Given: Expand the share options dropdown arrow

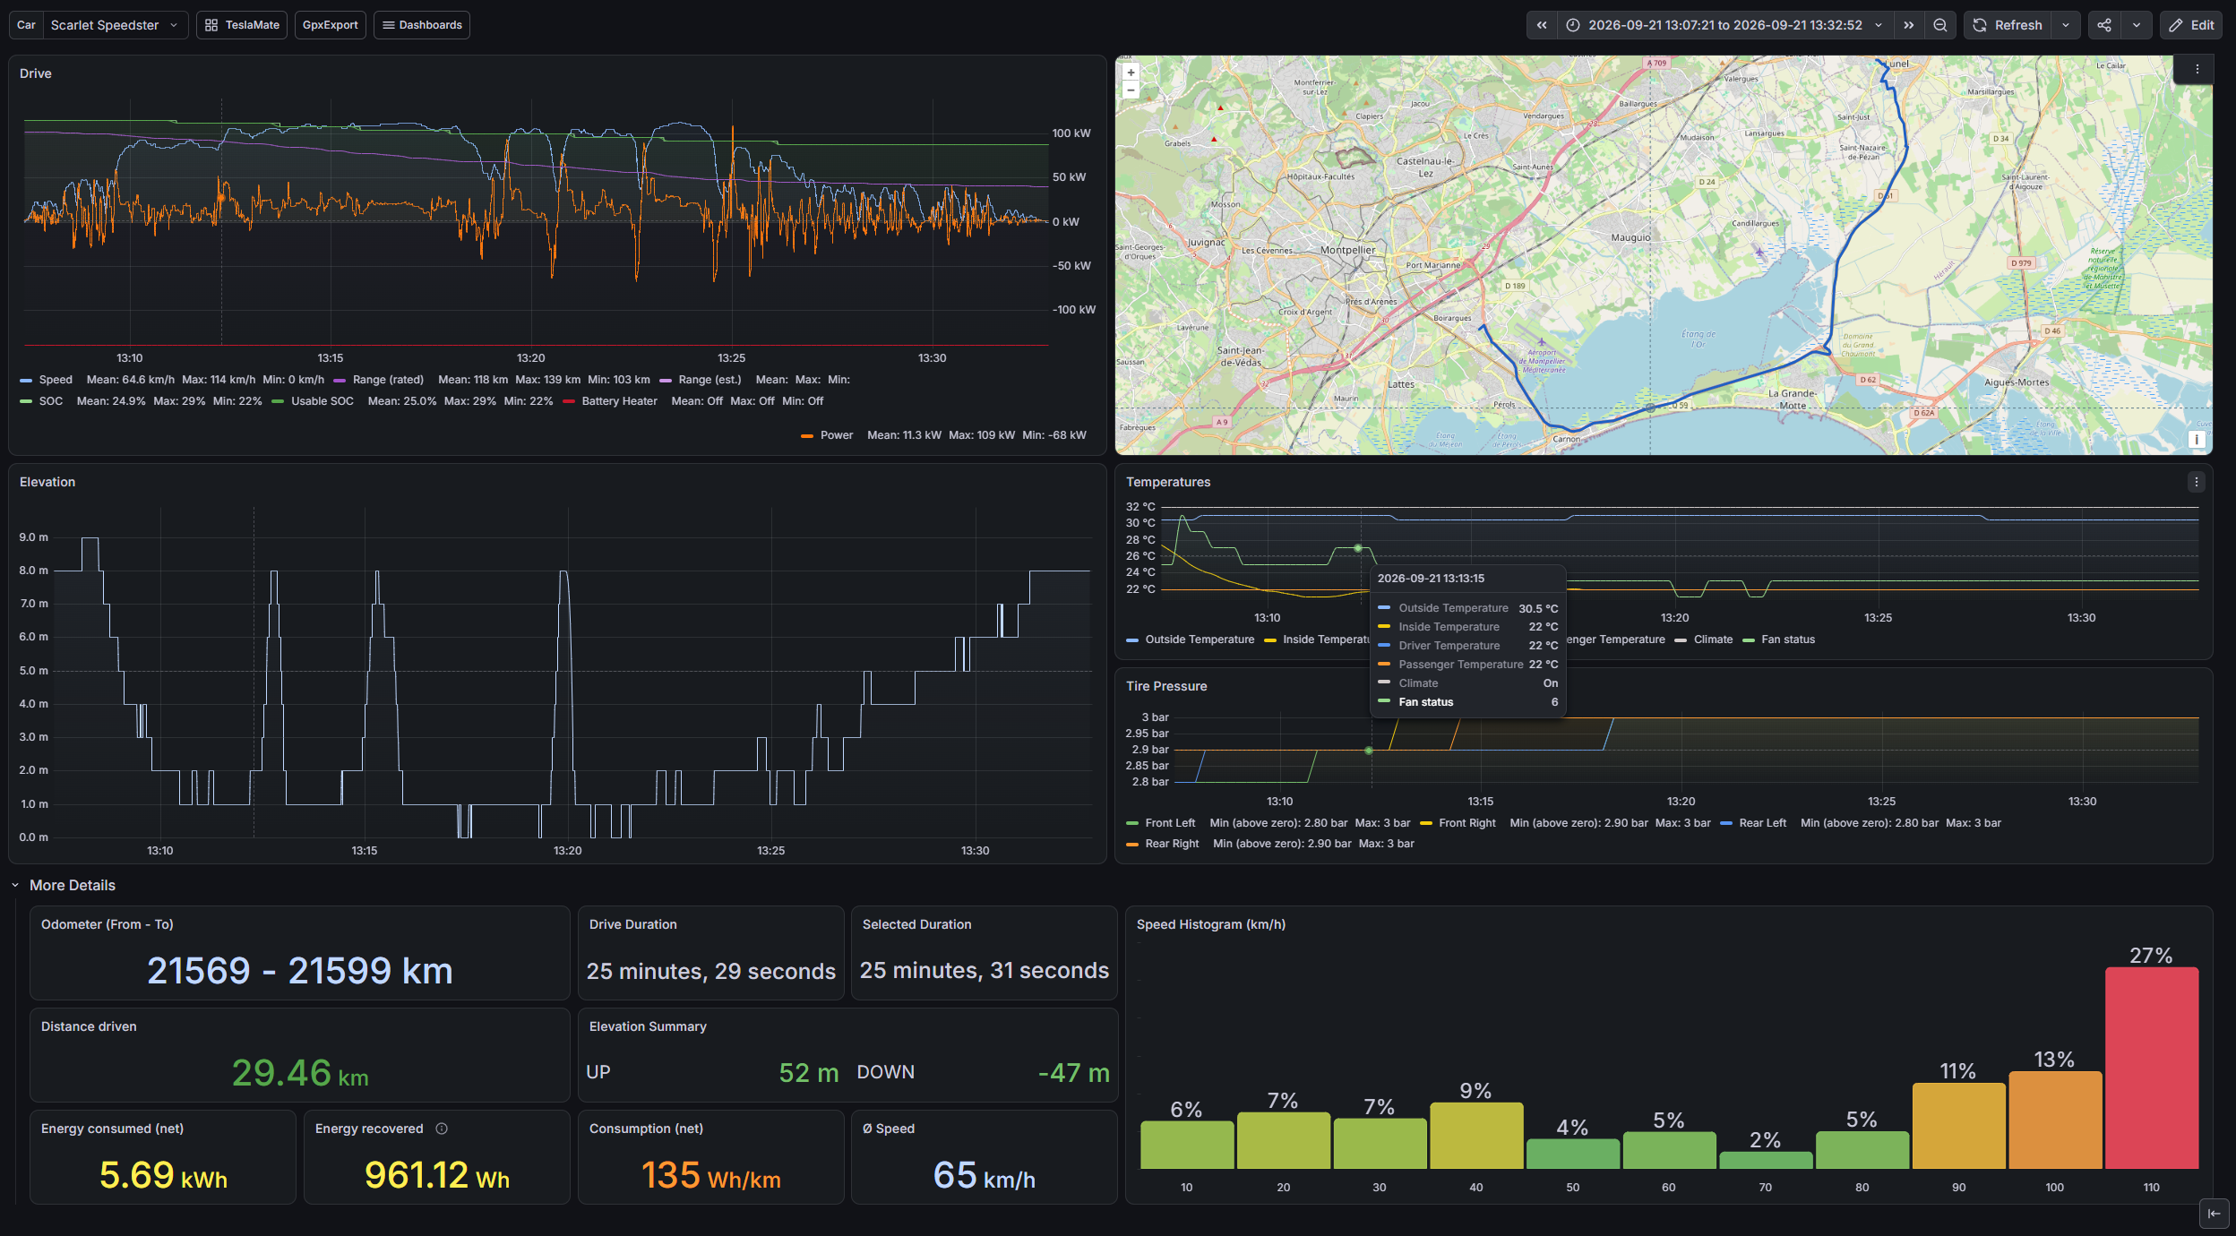Looking at the screenshot, I should [x=2137, y=25].
